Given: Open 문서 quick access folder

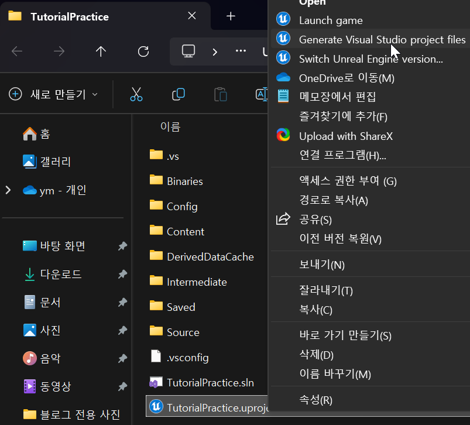Looking at the screenshot, I should point(42,302).
